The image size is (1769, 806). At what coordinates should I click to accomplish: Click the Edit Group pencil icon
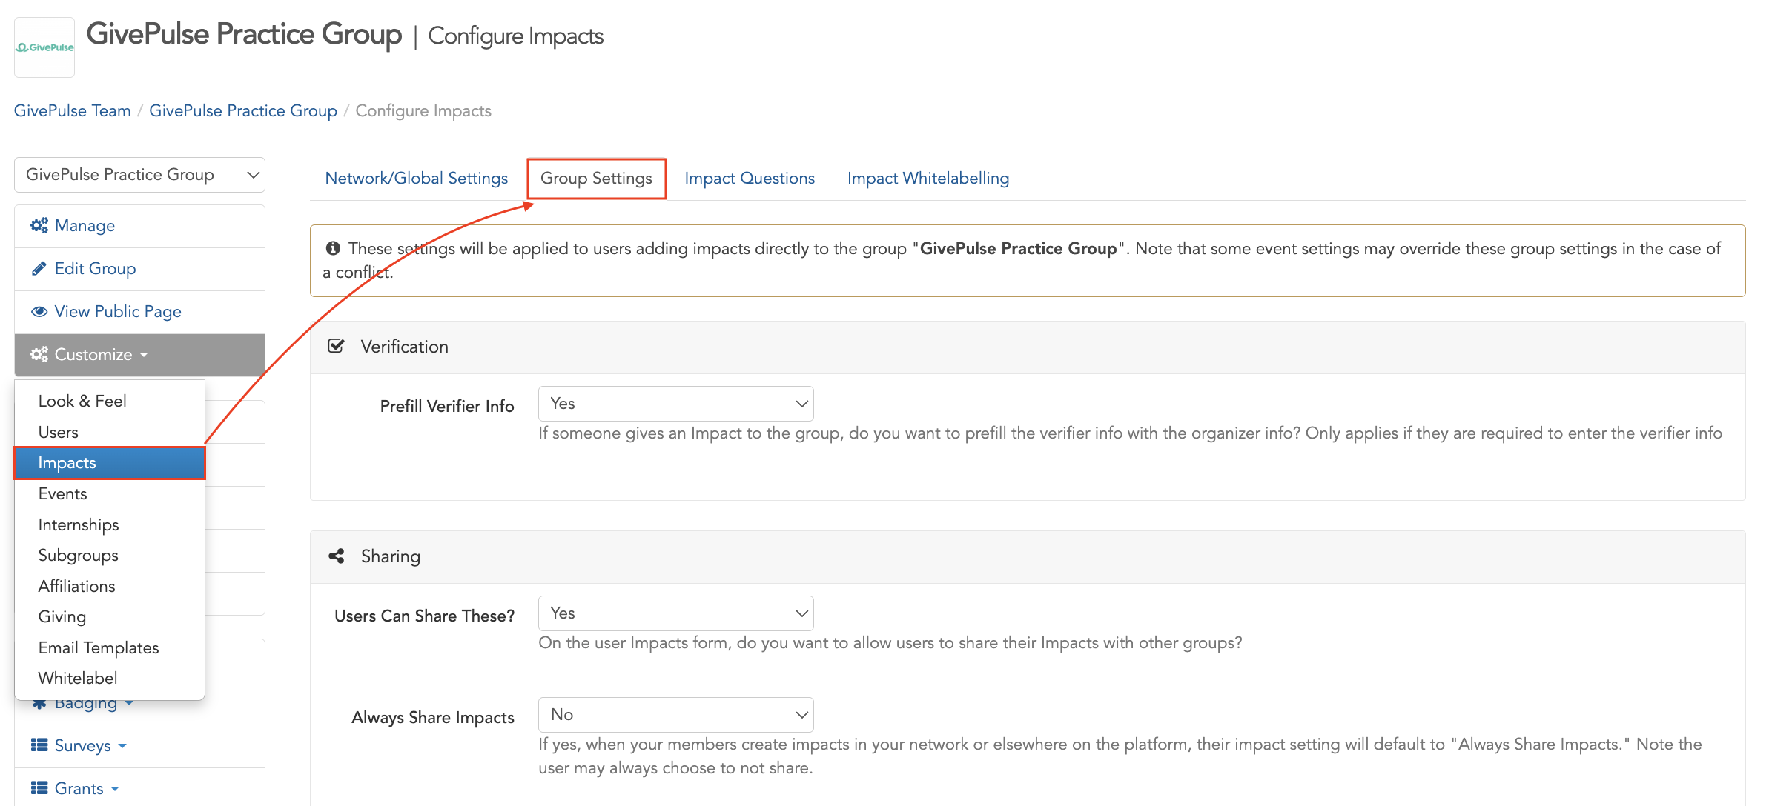(x=39, y=268)
